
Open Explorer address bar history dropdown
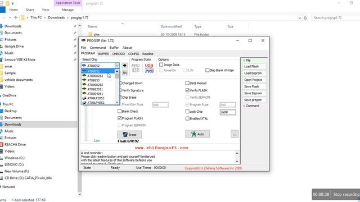pos(300,18)
